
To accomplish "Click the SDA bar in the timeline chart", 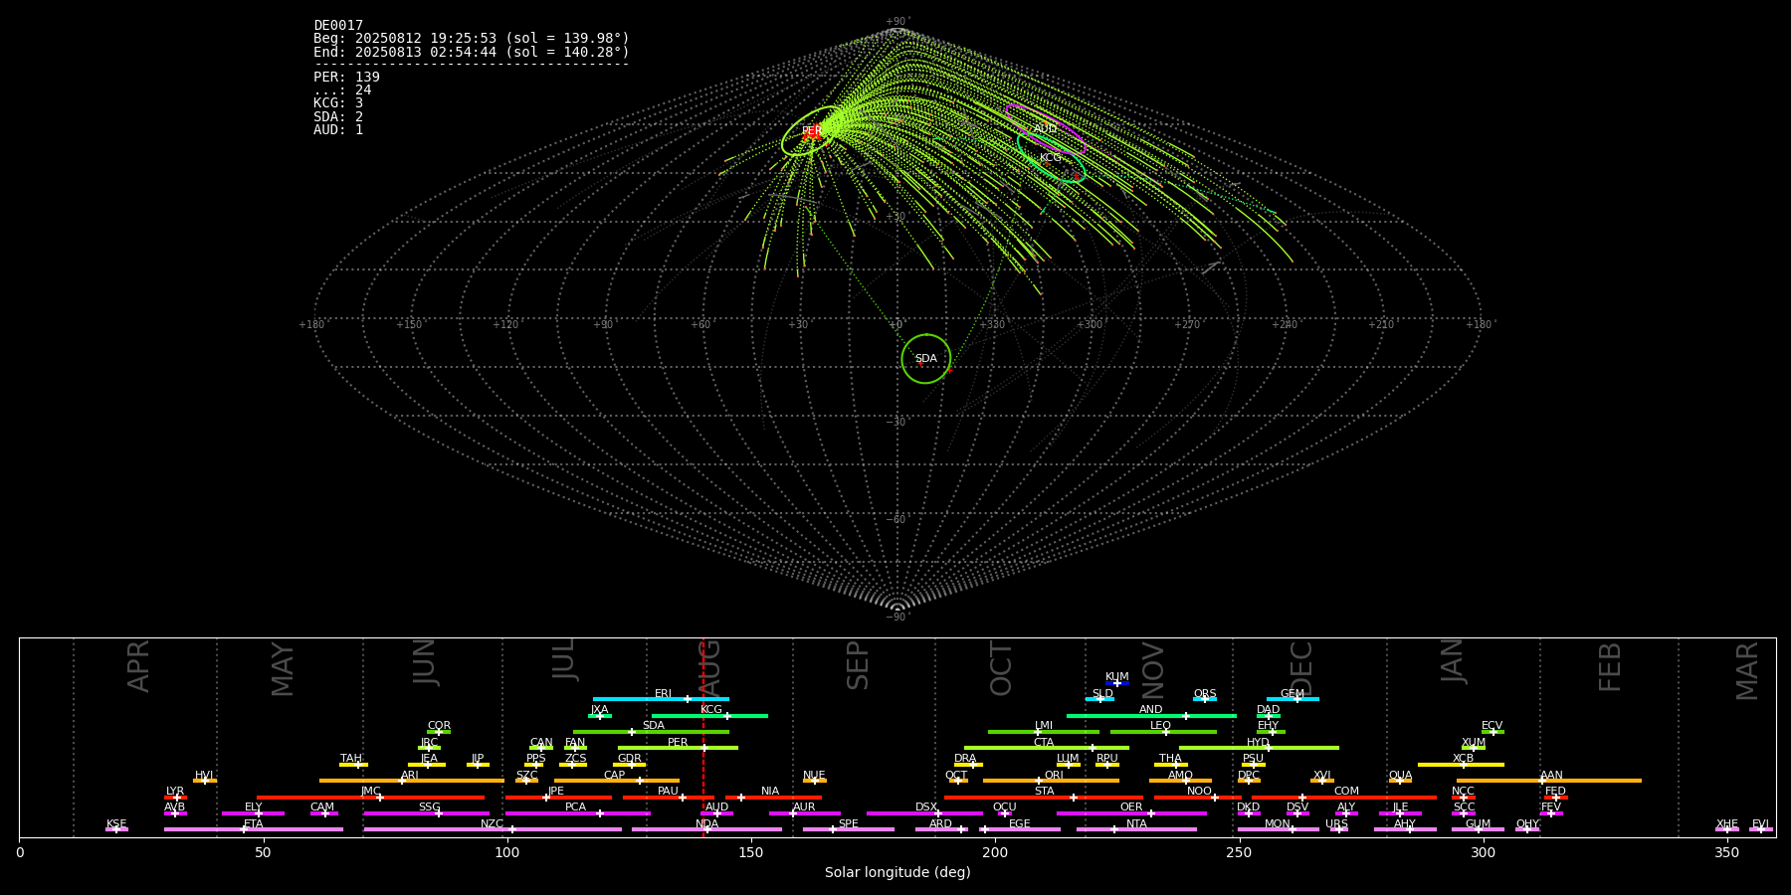I will tap(651, 732).
